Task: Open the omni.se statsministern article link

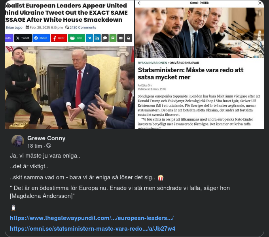Action: [x=93, y=229]
